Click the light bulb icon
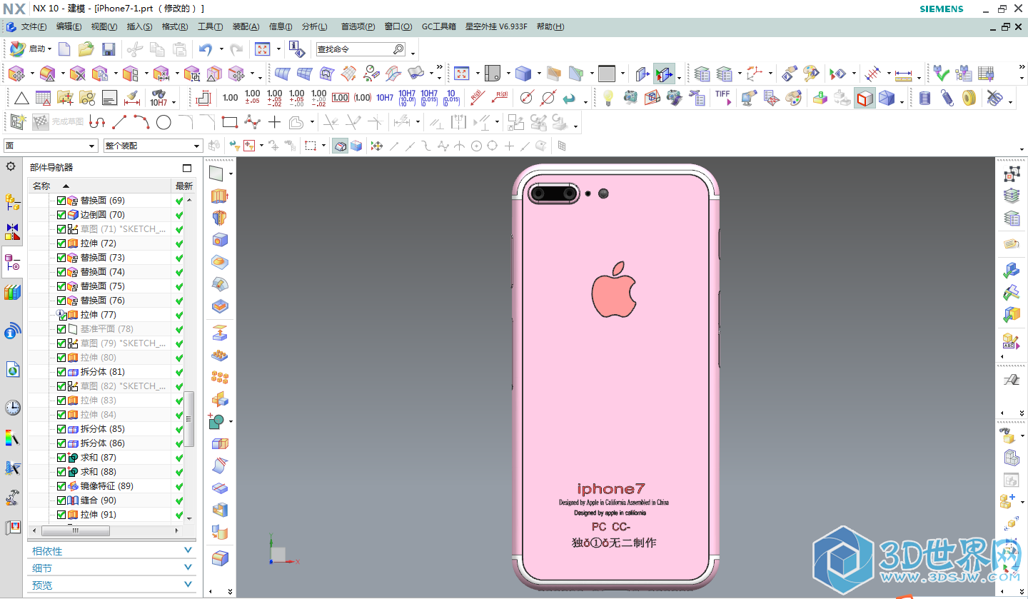The image size is (1028, 599). click(x=608, y=97)
